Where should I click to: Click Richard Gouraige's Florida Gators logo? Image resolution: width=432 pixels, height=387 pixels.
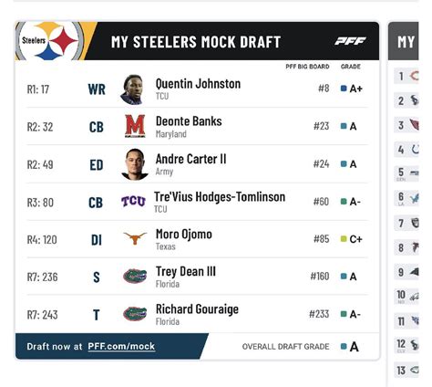tap(135, 314)
